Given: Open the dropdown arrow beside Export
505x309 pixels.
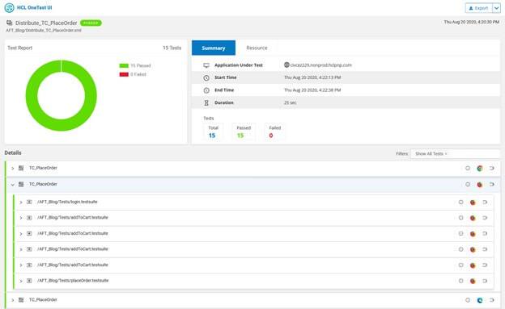Looking at the screenshot, I should [496, 8].
